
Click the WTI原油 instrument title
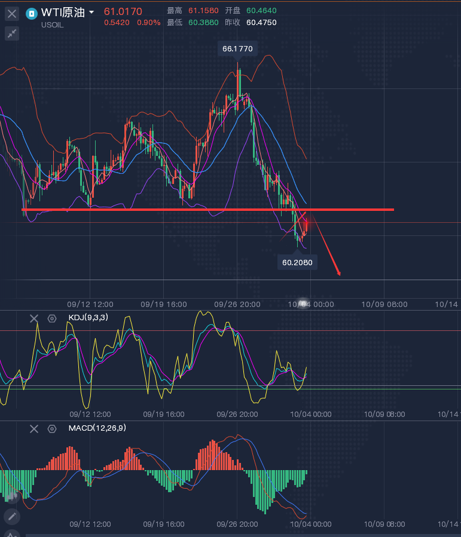pyautogui.click(x=63, y=13)
